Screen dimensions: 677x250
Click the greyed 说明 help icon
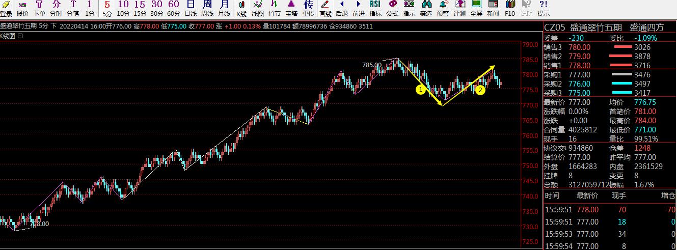527,9
